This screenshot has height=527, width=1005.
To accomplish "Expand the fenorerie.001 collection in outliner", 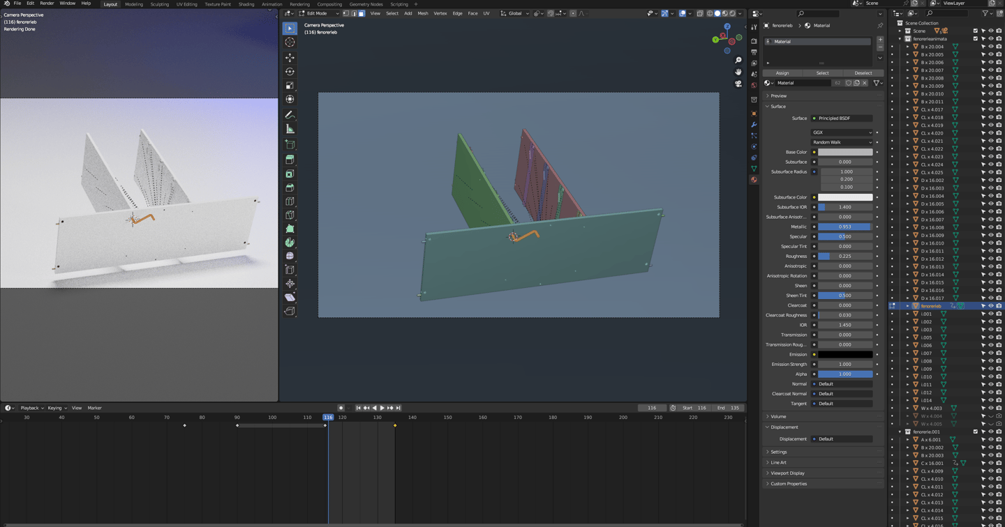I will pyautogui.click(x=901, y=431).
